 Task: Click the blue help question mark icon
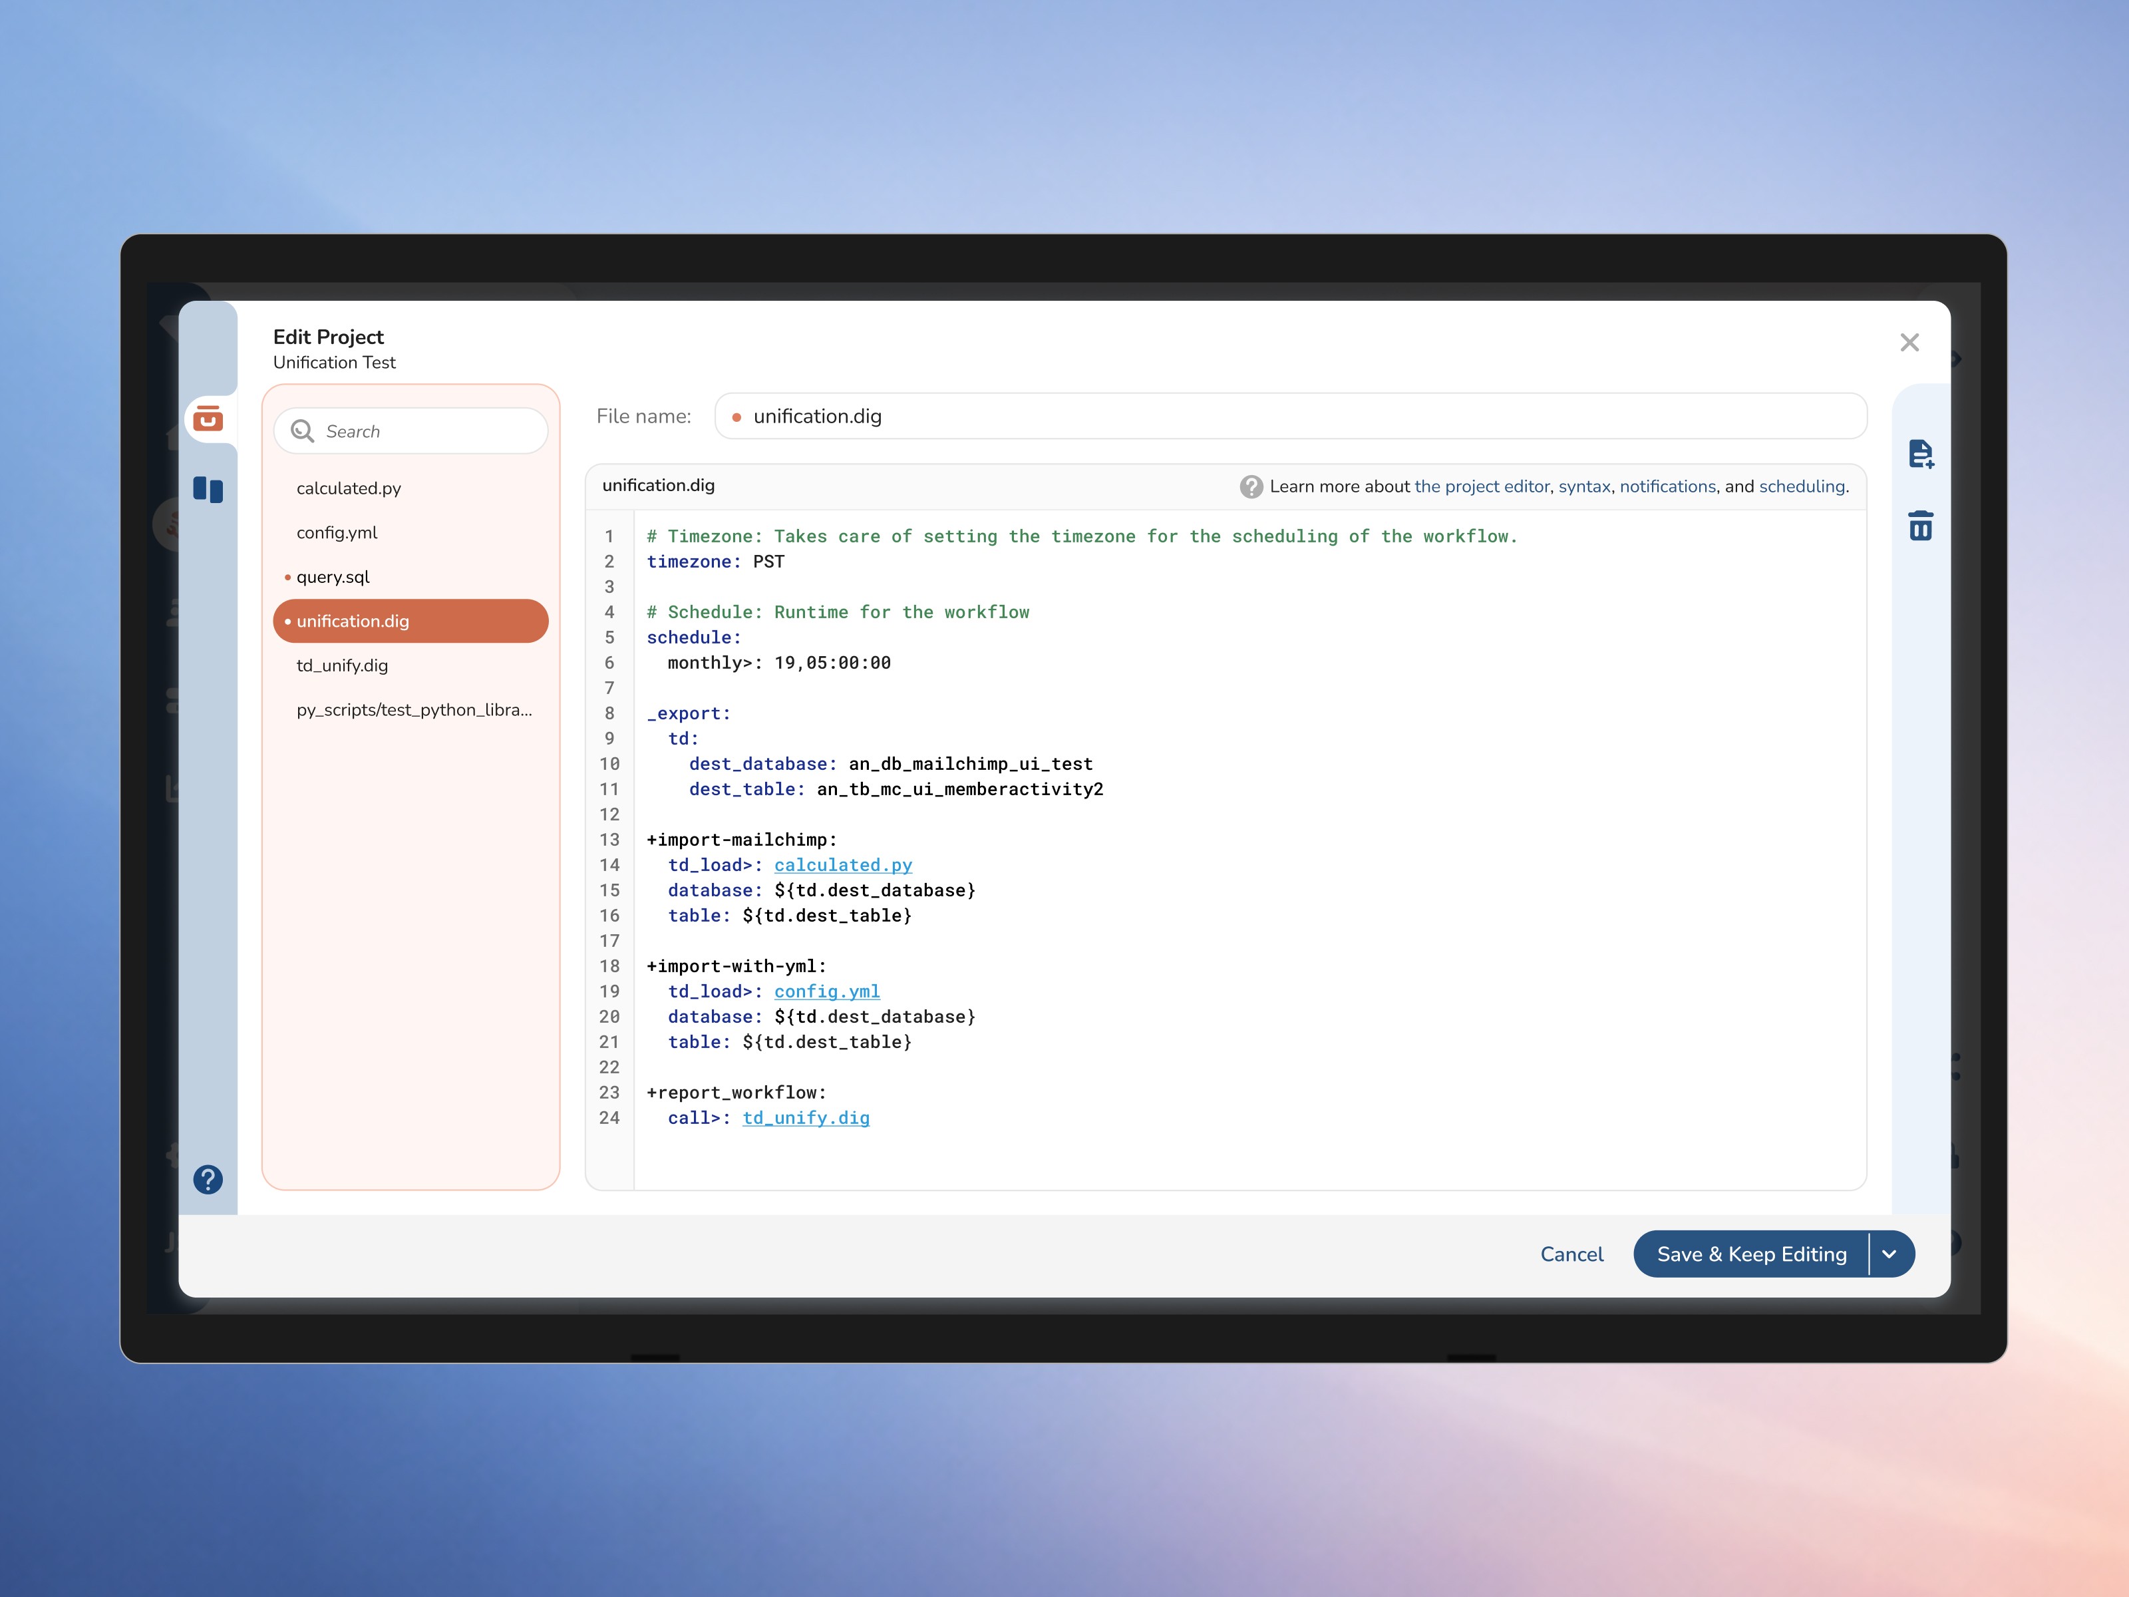click(x=208, y=1179)
